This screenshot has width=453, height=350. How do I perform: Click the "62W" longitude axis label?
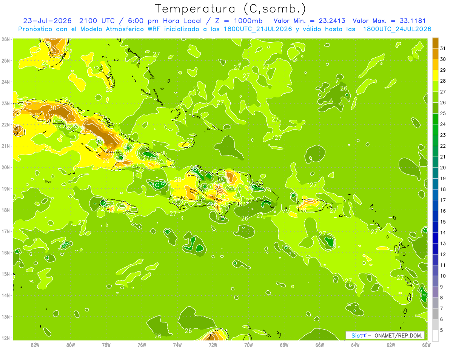click(391, 345)
